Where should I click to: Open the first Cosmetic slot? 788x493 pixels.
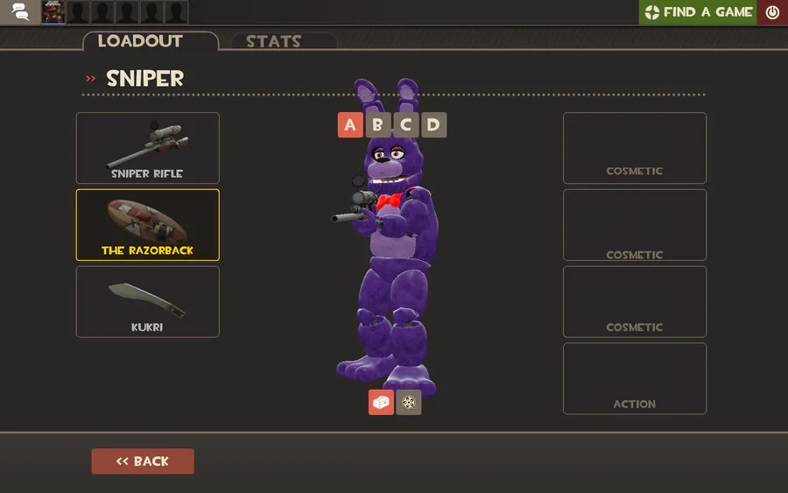pyautogui.click(x=635, y=148)
